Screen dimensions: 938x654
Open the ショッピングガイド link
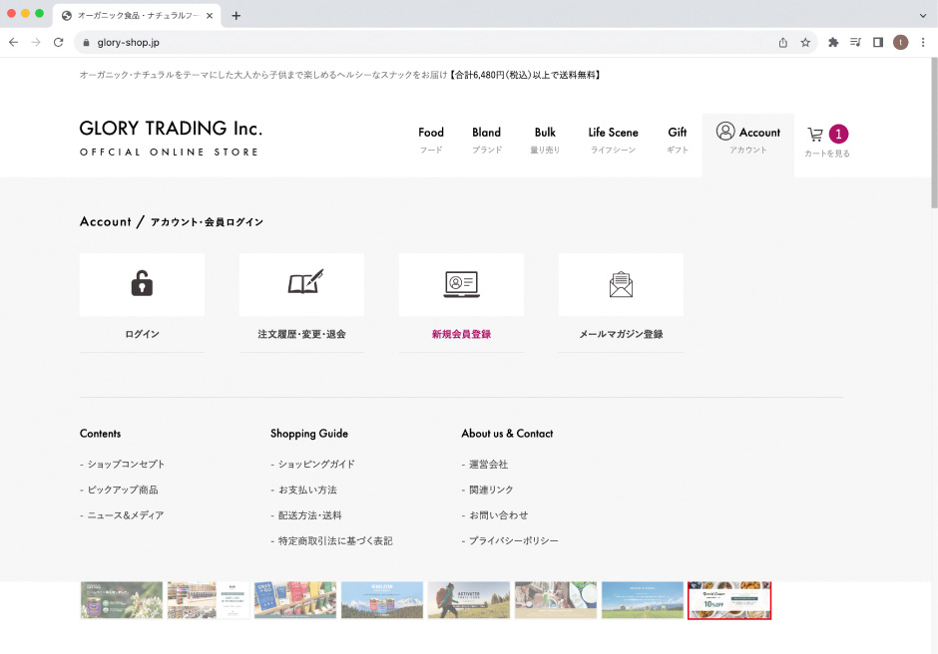pos(315,465)
